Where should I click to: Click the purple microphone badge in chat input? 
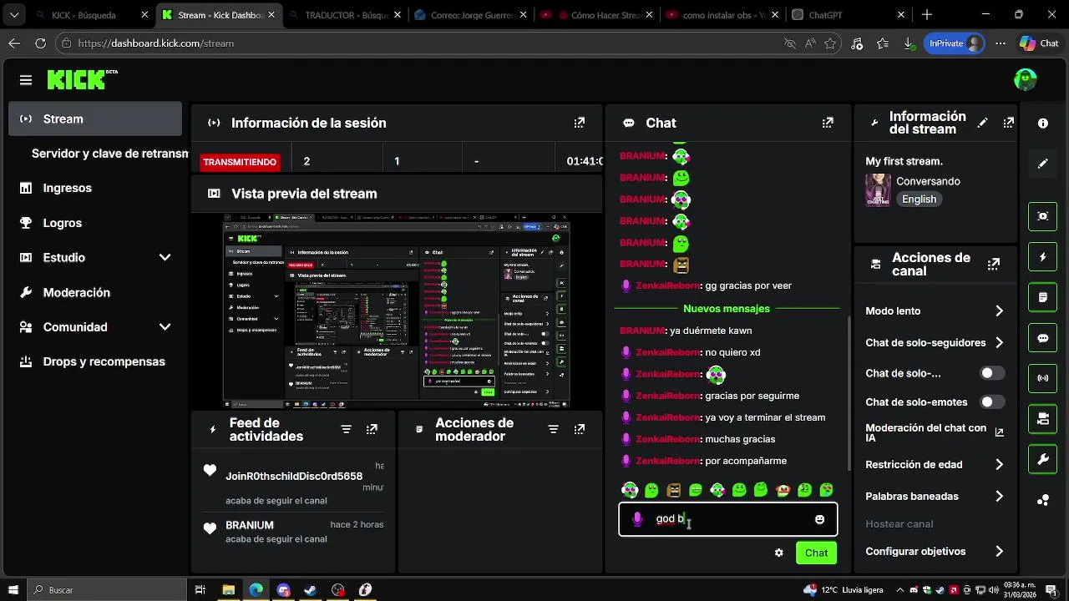(637, 519)
